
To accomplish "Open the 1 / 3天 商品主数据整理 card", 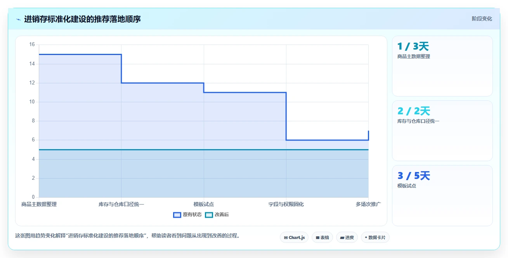I will click(442, 66).
